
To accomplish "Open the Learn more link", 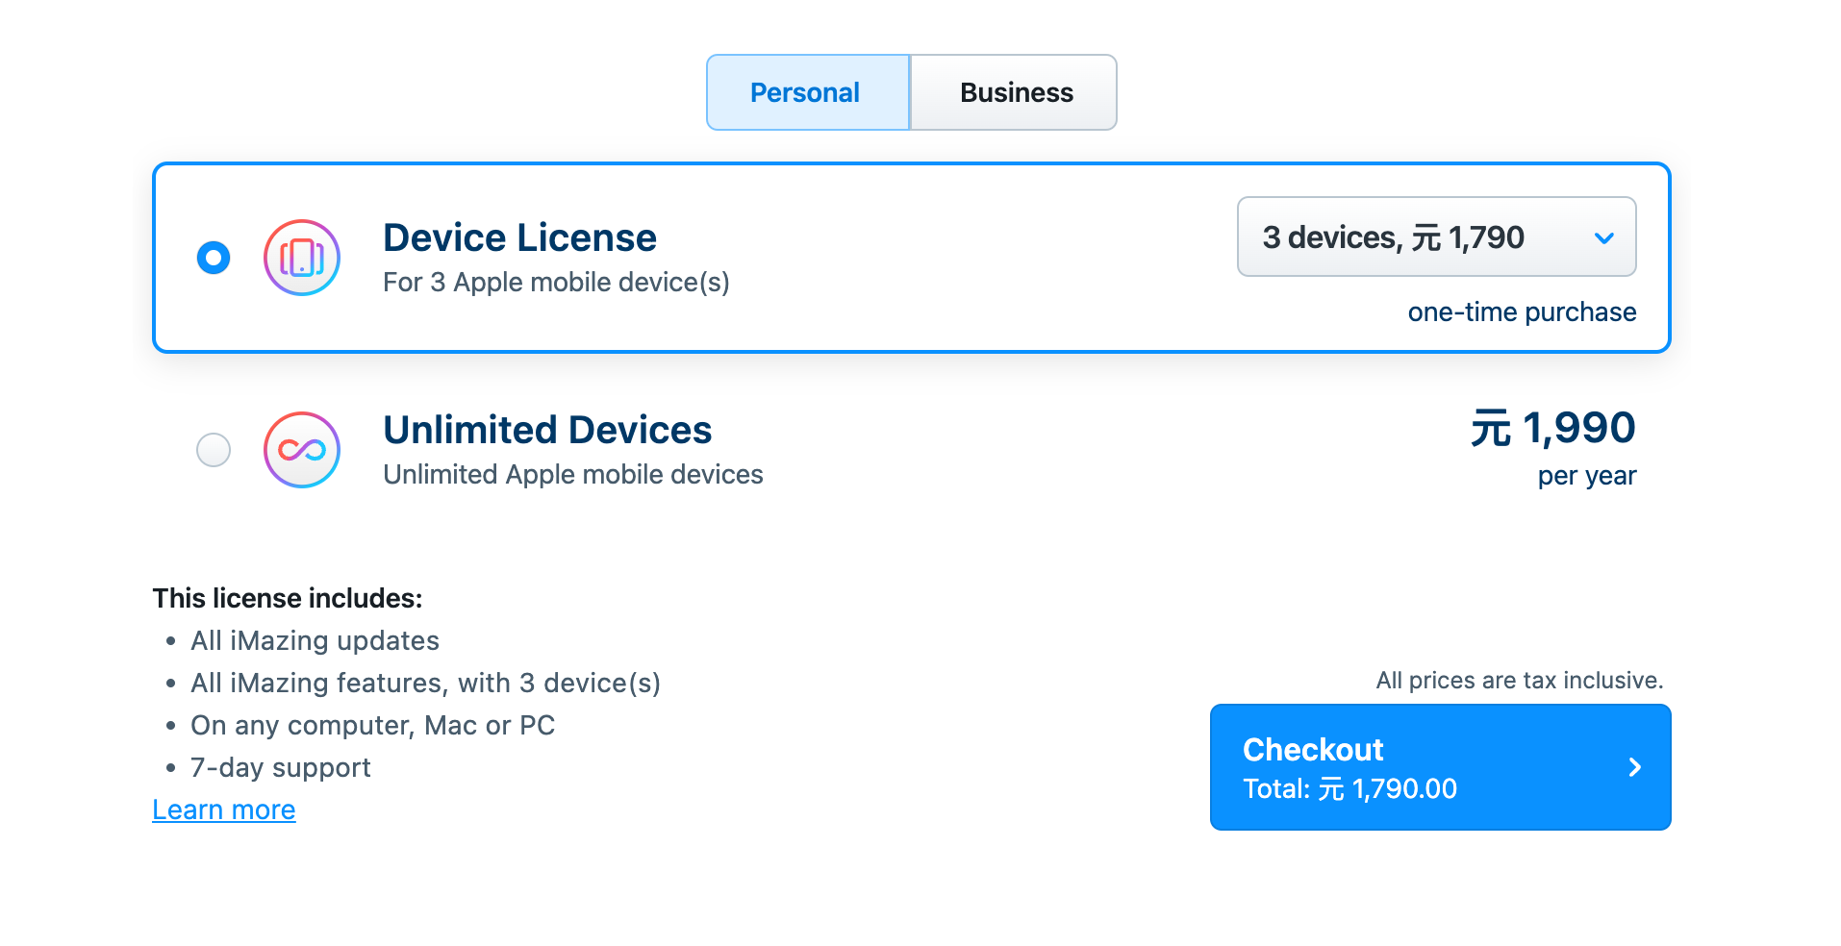I will click(224, 809).
